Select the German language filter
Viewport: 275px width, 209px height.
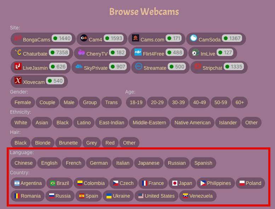pyautogui.click(x=99, y=163)
